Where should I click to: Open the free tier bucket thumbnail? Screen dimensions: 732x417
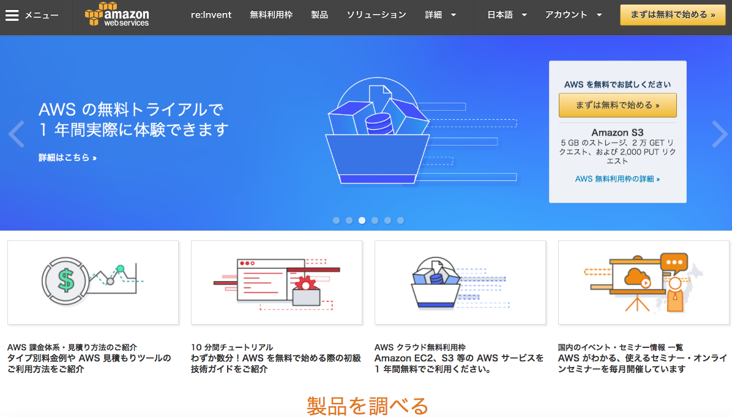tap(460, 282)
